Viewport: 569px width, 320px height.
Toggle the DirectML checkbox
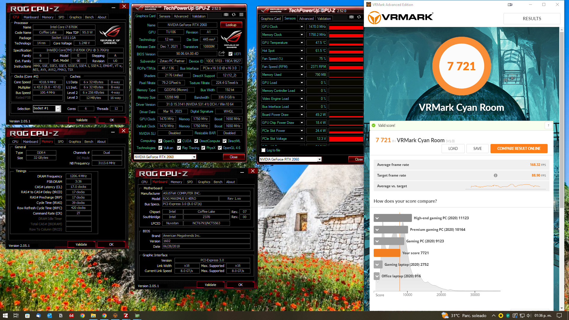click(x=225, y=141)
